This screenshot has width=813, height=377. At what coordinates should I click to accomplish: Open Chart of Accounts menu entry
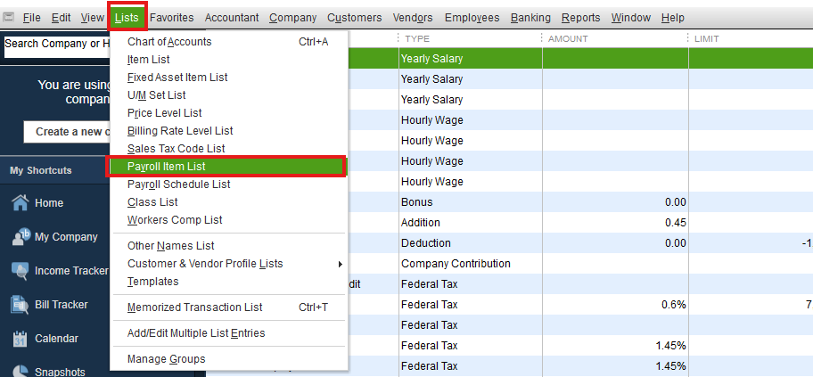[x=169, y=42]
